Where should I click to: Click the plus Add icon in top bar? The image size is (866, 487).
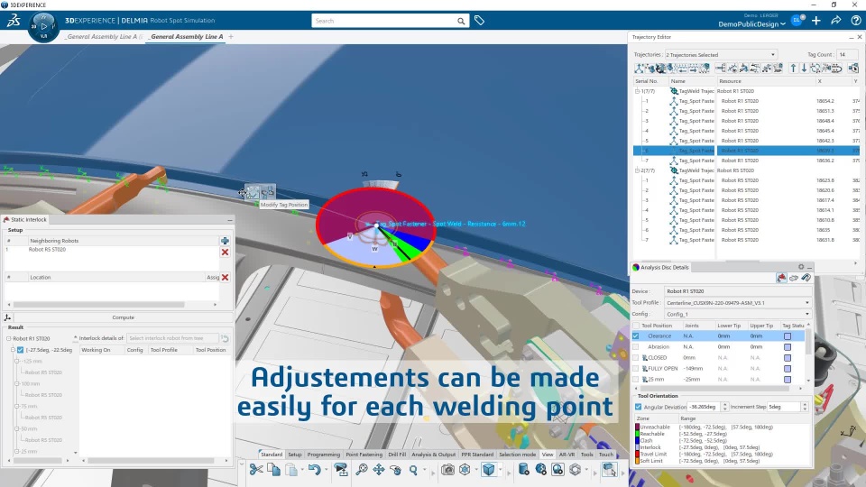(x=816, y=21)
